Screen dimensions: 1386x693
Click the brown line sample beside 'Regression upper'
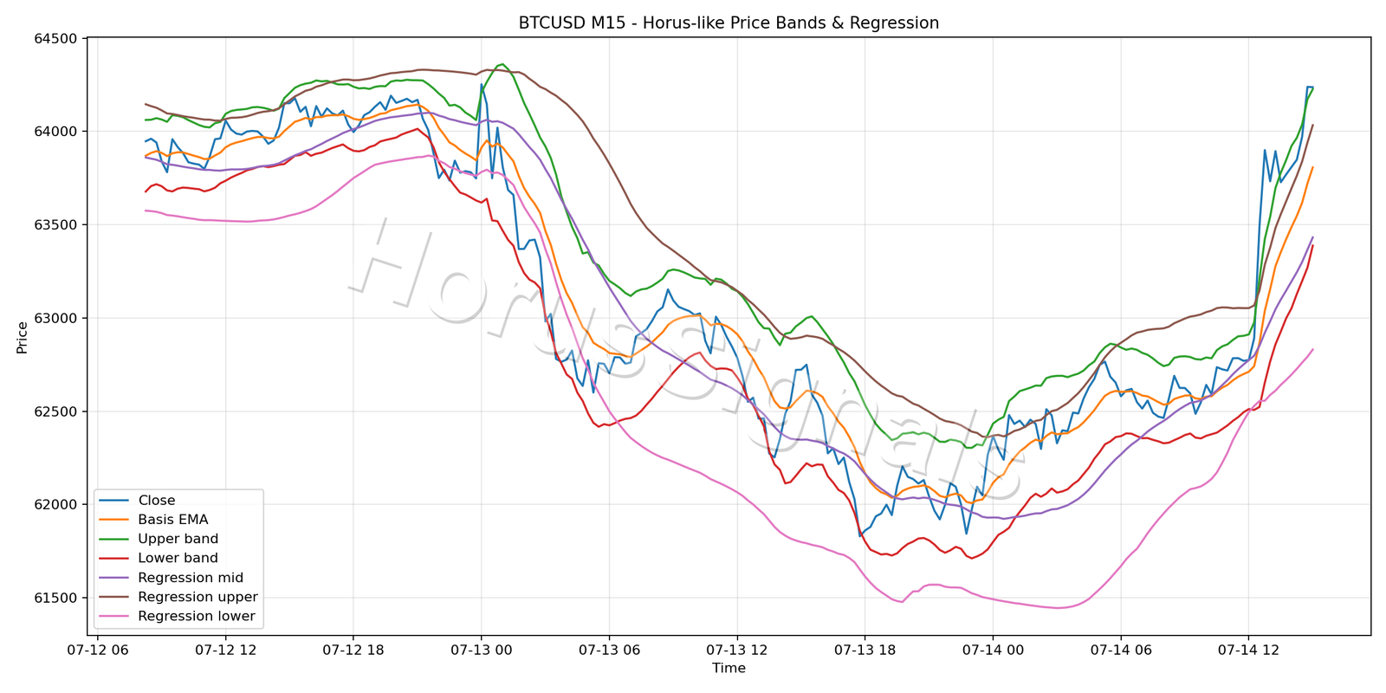point(114,597)
